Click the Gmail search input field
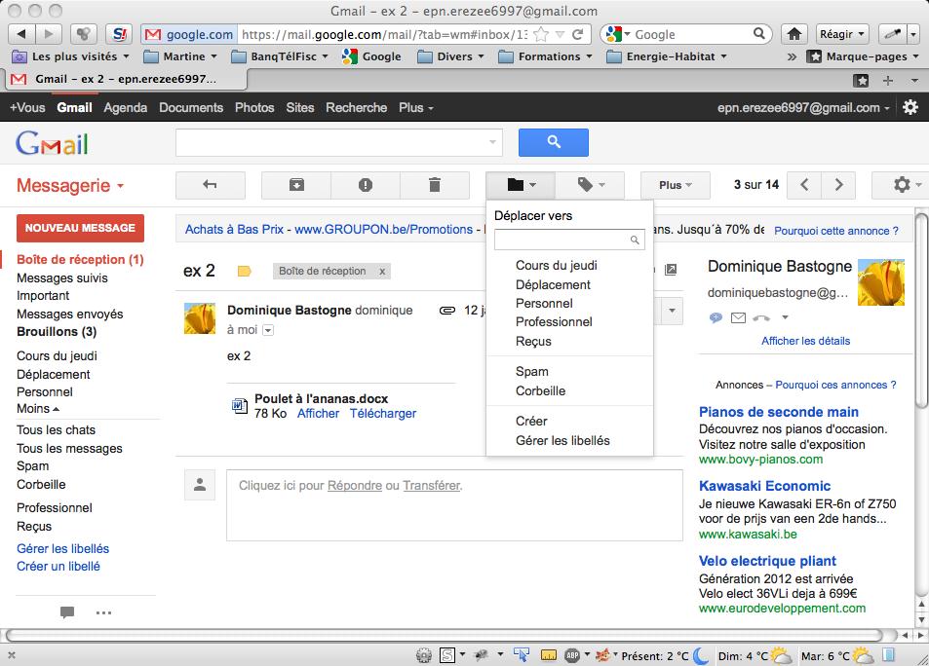929x666 pixels. (x=339, y=142)
